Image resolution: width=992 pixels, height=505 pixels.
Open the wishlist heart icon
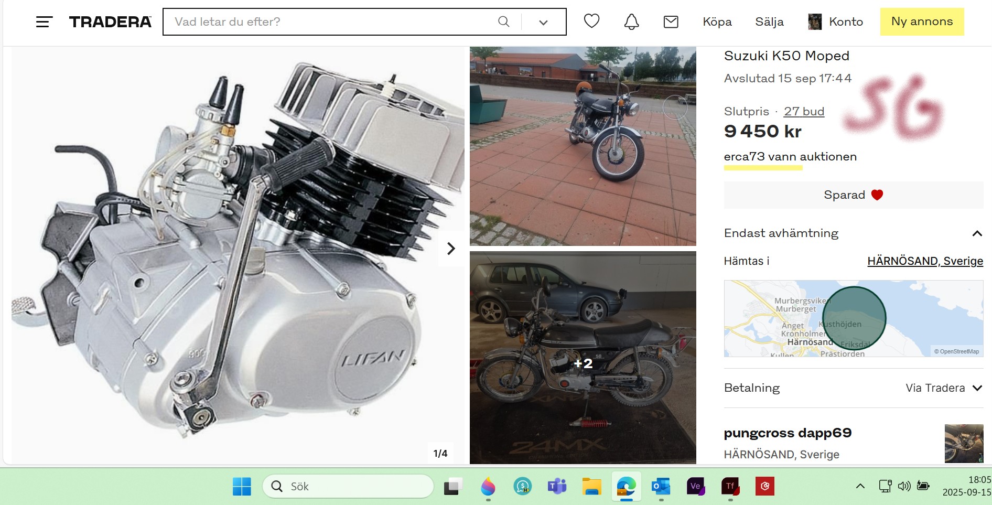click(x=591, y=22)
